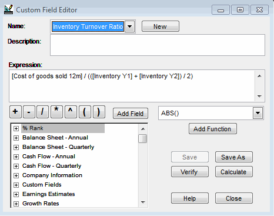Select the Earnings Estimates tree item
The width and height of the screenshot is (274, 216).
click(x=48, y=194)
